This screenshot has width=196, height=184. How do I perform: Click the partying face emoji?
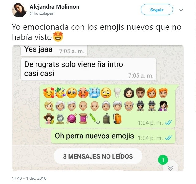coord(60,93)
